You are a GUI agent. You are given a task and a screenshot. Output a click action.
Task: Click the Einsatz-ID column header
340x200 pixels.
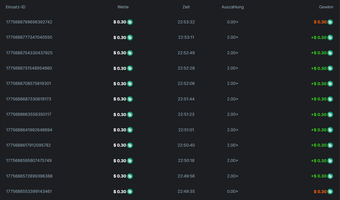click(16, 7)
